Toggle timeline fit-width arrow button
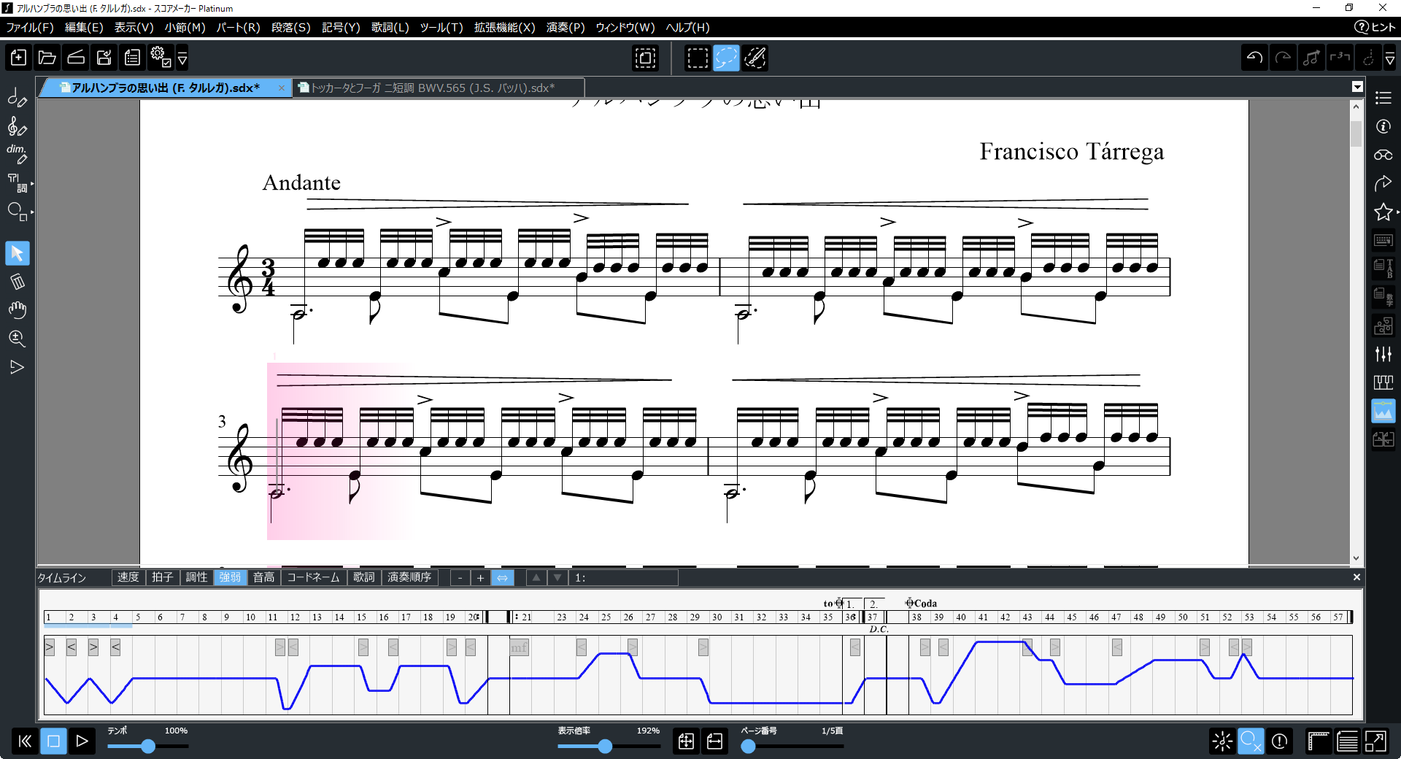Viewport: 1401px width, 759px height. pos(502,578)
